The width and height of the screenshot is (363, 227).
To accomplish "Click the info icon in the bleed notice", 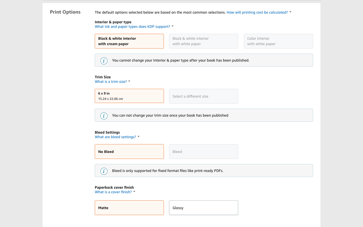I will (104, 171).
